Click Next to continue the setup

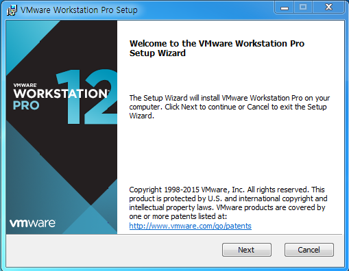pos(247,250)
